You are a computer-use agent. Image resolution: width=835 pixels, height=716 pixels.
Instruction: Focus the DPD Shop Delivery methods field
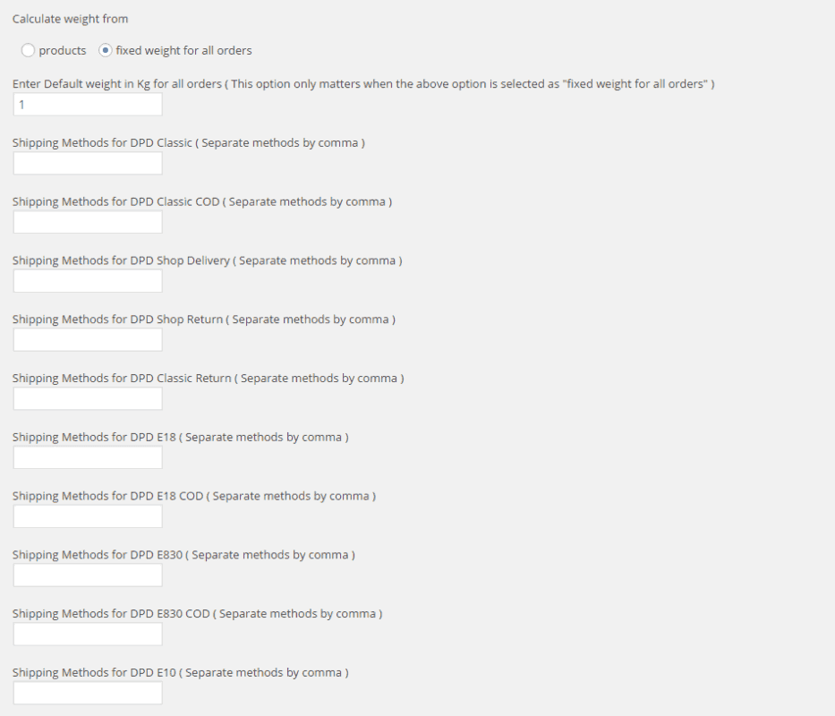88,281
